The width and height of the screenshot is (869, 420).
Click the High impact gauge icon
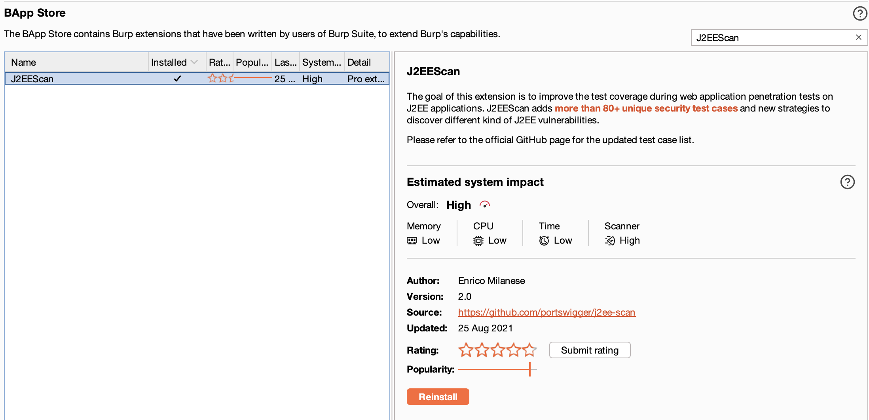(485, 205)
